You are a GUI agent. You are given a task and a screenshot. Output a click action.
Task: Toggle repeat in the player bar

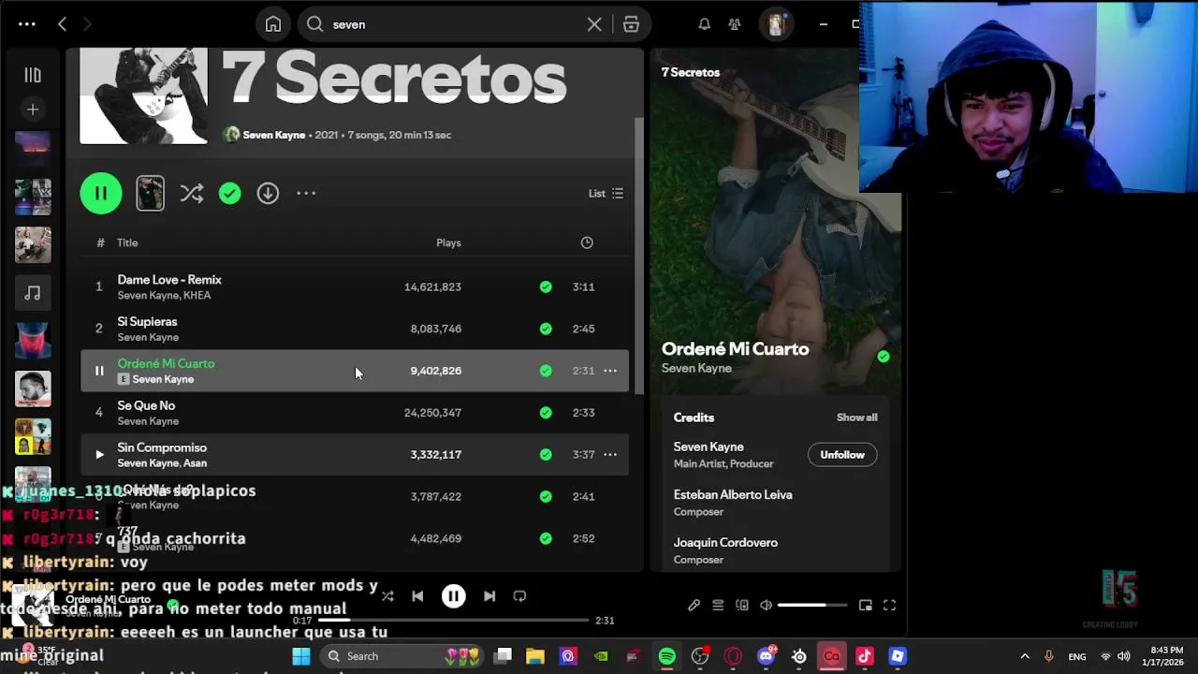[x=519, y=596]
